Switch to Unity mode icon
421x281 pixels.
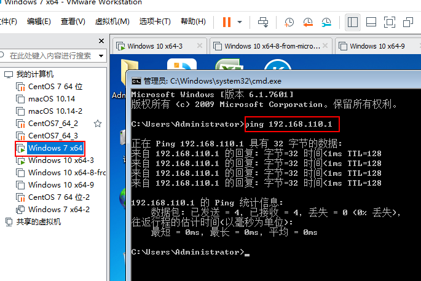tap(408, 22)
